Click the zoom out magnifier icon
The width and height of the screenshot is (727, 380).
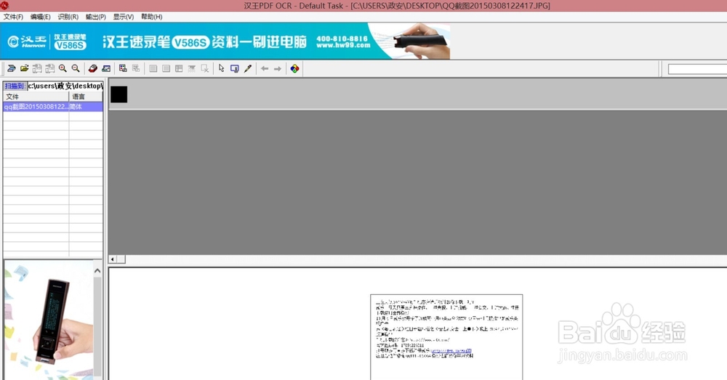[x=76, y=68]
